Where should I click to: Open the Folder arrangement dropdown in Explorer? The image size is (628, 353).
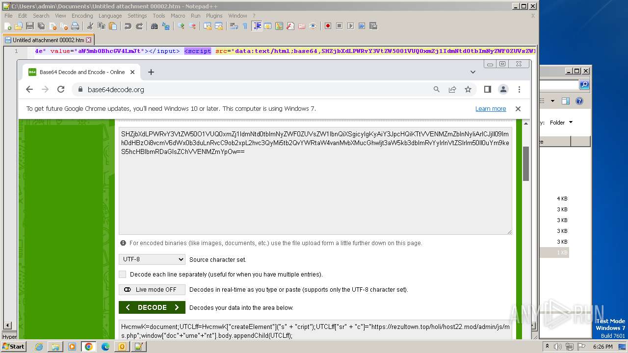click(x=561, y=123)
